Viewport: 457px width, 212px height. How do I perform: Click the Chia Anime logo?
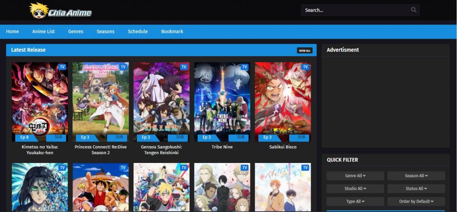[61, 11]
